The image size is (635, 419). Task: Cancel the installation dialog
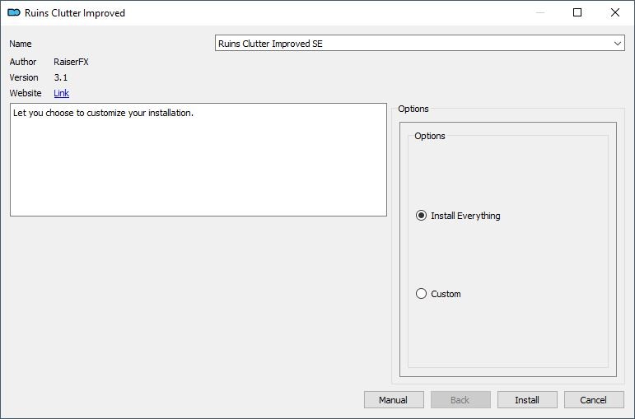(594, 400)
